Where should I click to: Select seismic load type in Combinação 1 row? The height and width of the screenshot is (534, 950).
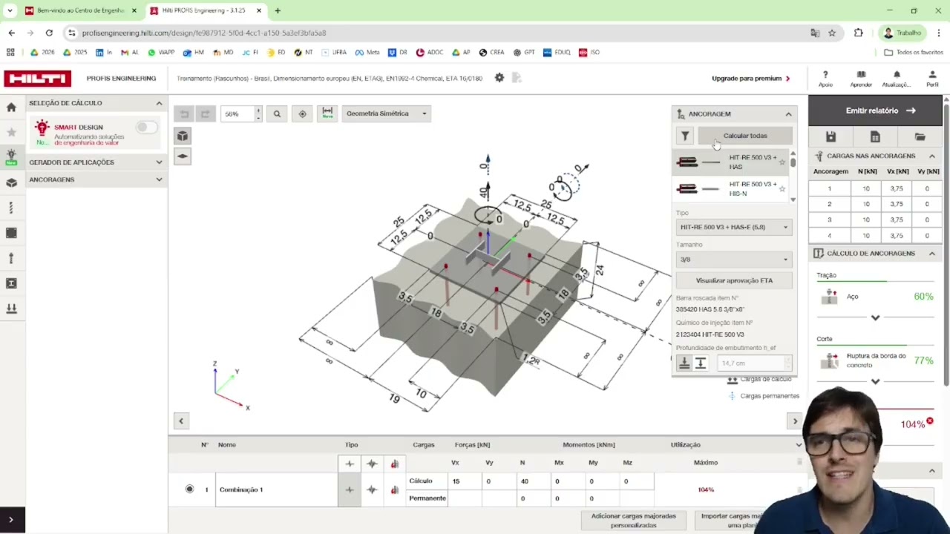(x=372, y=489)
